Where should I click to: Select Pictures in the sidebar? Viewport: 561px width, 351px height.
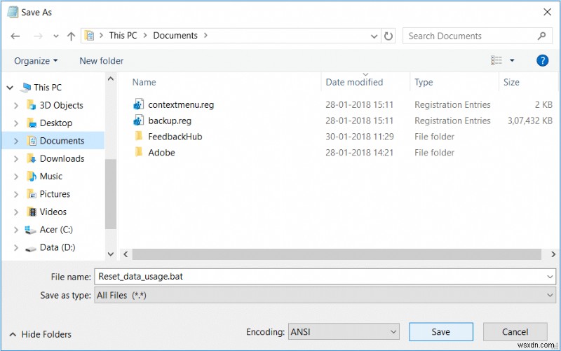tap(55, 194)
